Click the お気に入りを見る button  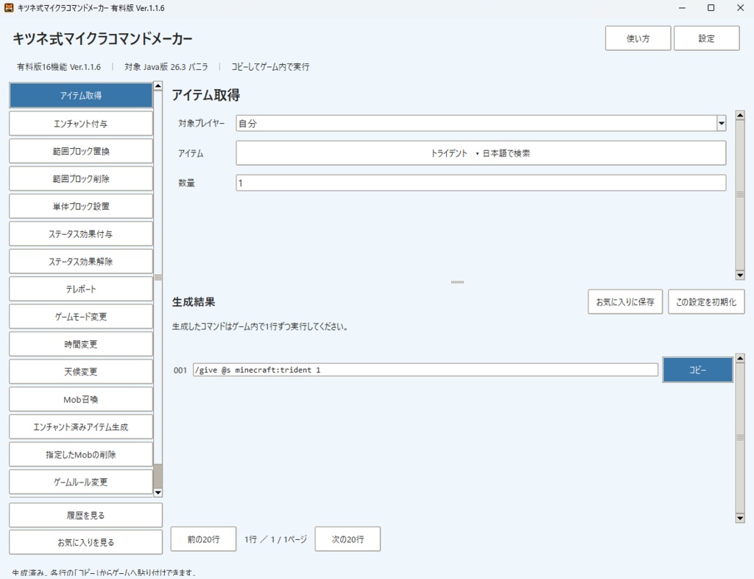click(85, 542)
